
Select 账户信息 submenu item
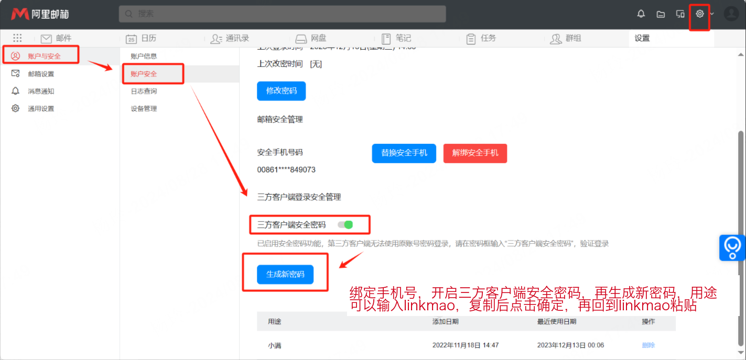tap(144, 56)
